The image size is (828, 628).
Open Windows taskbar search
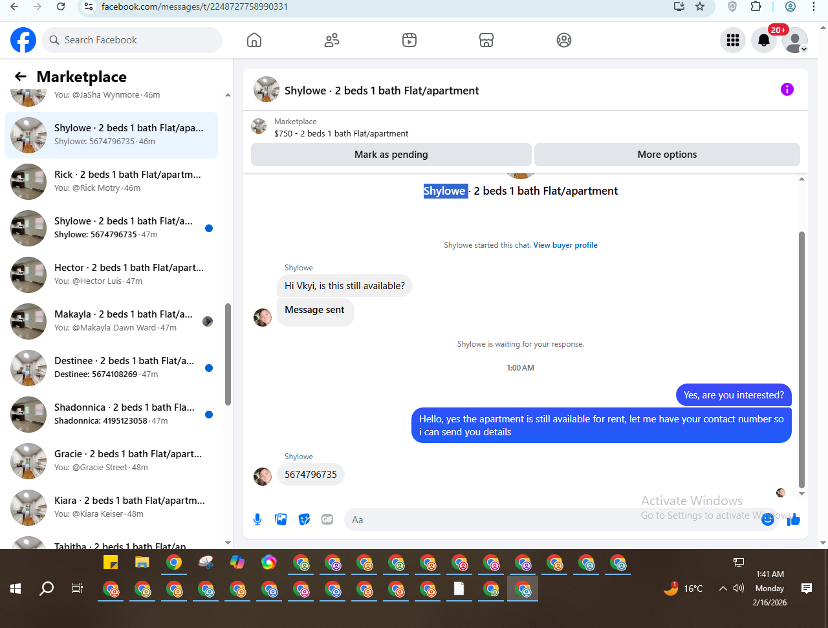47,589
